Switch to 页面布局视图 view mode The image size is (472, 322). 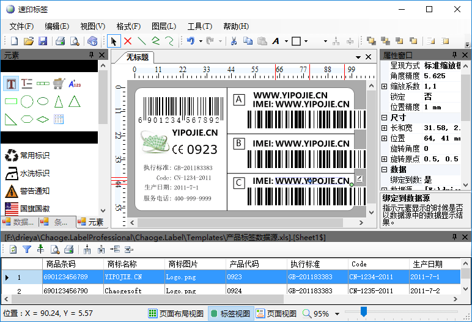pos(176,313)
